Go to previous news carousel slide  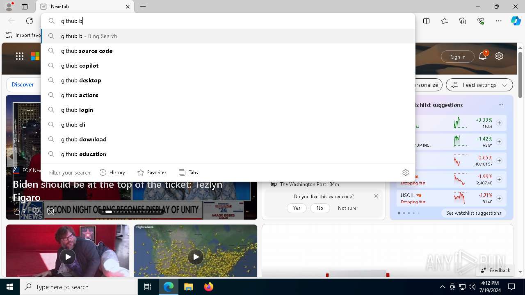pyautogui.click(x=11, y=157)
